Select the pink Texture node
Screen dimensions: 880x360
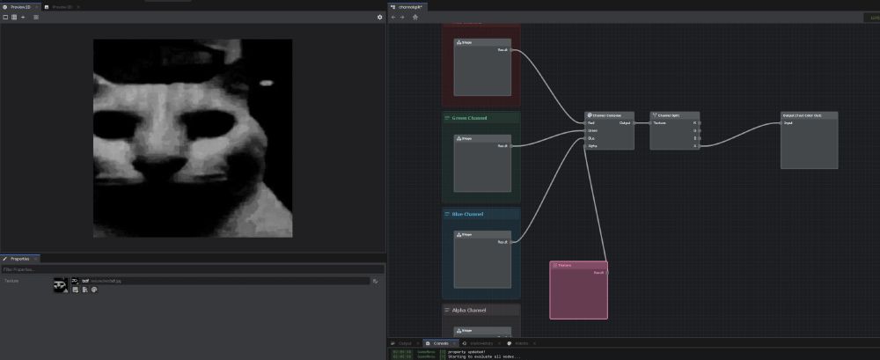[x=579, y=290]
